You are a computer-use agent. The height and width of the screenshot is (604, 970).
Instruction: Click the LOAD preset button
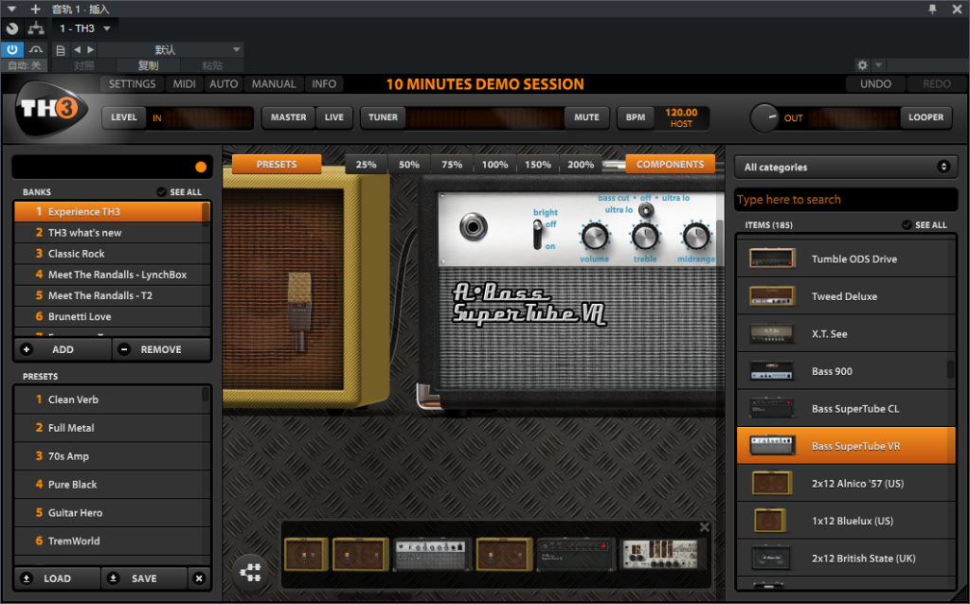coord(57,578)
